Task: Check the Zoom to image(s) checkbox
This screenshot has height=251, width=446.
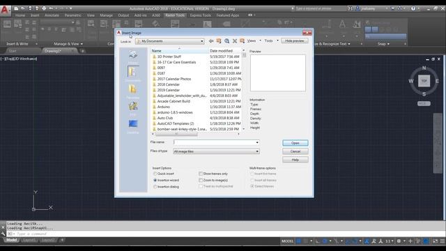Action: 201,180
